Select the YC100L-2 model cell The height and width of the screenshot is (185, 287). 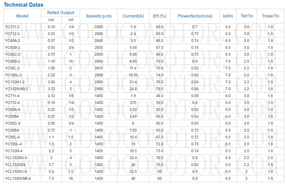[x=13, y=75]
